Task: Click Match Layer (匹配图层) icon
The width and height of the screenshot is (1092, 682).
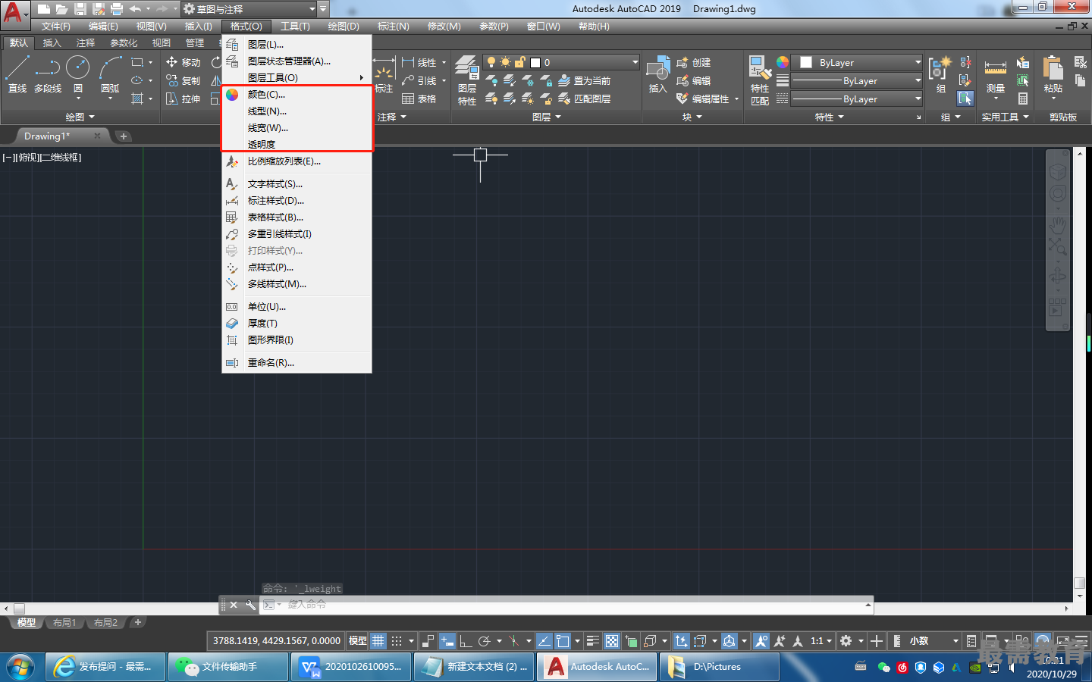Action: [x=584, y=99]
